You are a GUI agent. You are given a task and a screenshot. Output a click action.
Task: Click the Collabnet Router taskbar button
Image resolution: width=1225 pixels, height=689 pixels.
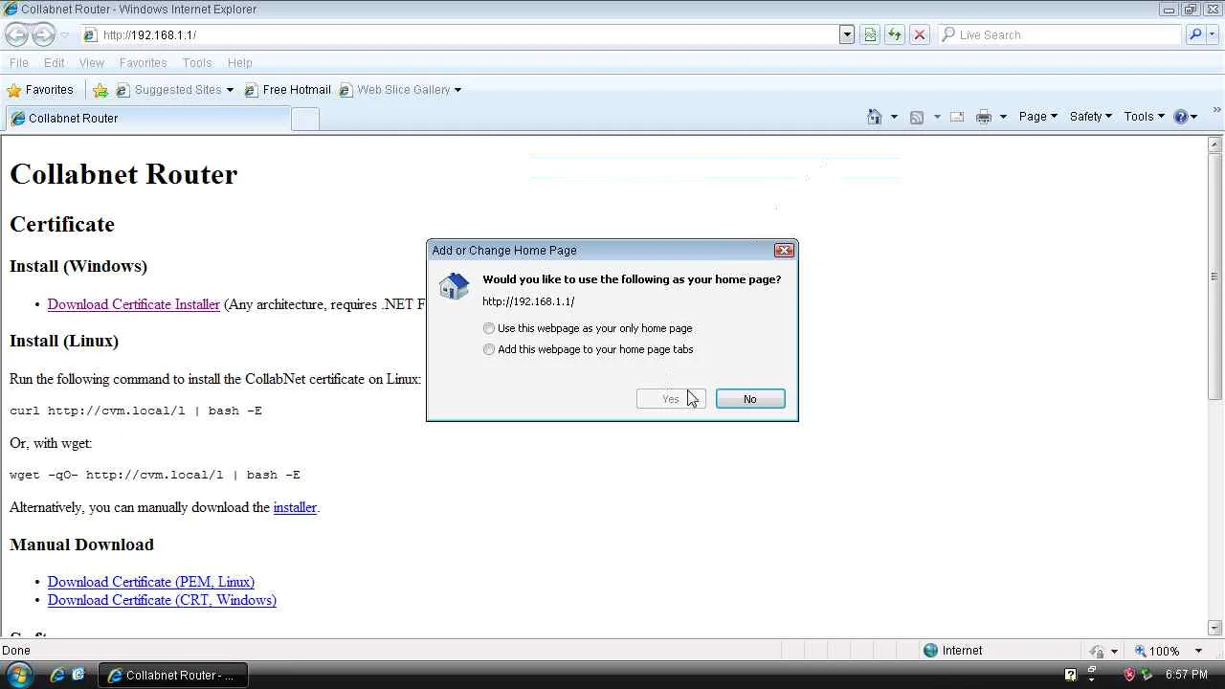tap(173, 675)
